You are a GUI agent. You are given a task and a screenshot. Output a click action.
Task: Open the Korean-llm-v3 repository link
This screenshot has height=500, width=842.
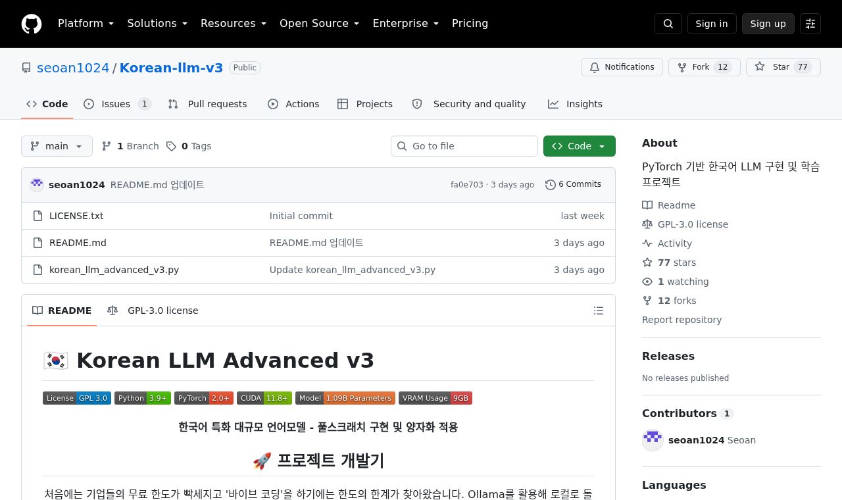pos(171,68)
